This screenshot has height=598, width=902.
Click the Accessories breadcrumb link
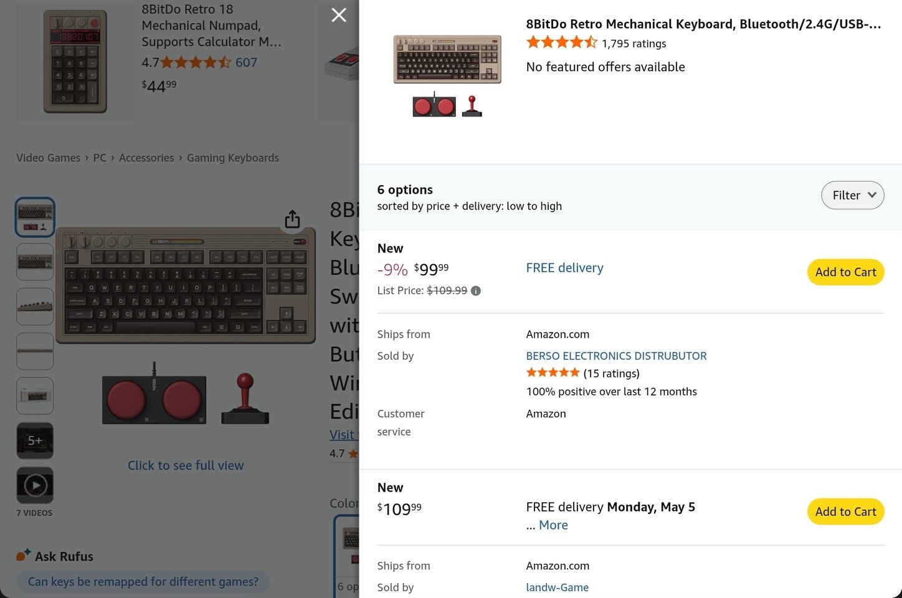pos(146,158)
